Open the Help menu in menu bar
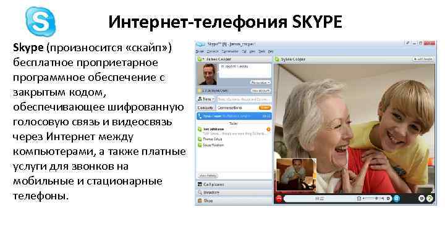445x250 pixels. 271,52
